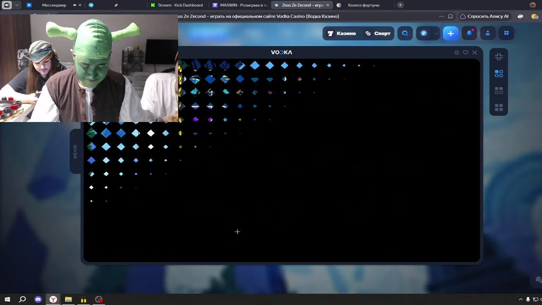Open Yandex Browser from the taskbar
Screen dimensions: 542x305
tap(53, 299)
